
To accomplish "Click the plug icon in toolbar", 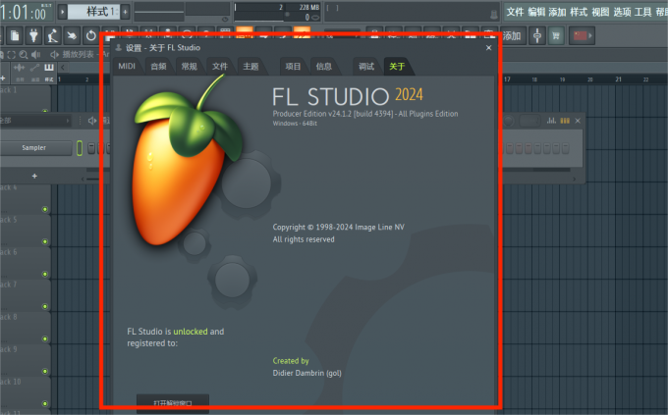I will pyautogui.click(x=33, y=35).
